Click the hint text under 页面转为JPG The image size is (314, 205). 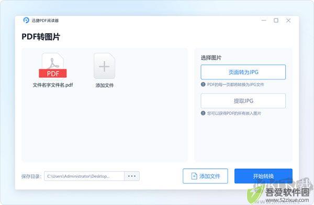click(x=235, y=84)
